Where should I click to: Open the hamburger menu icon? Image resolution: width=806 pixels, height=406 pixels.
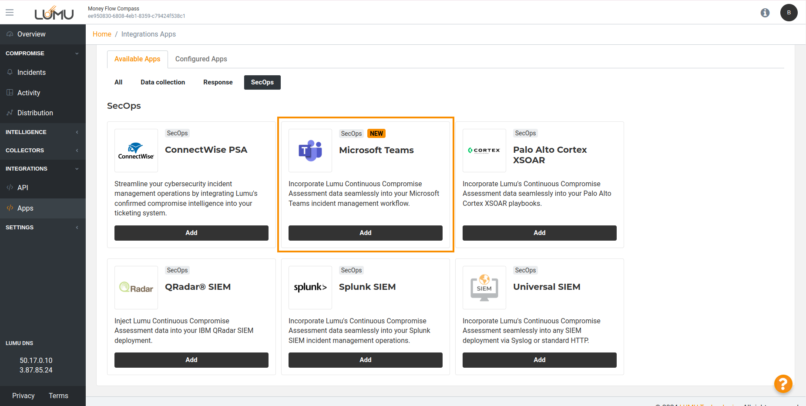10,13
